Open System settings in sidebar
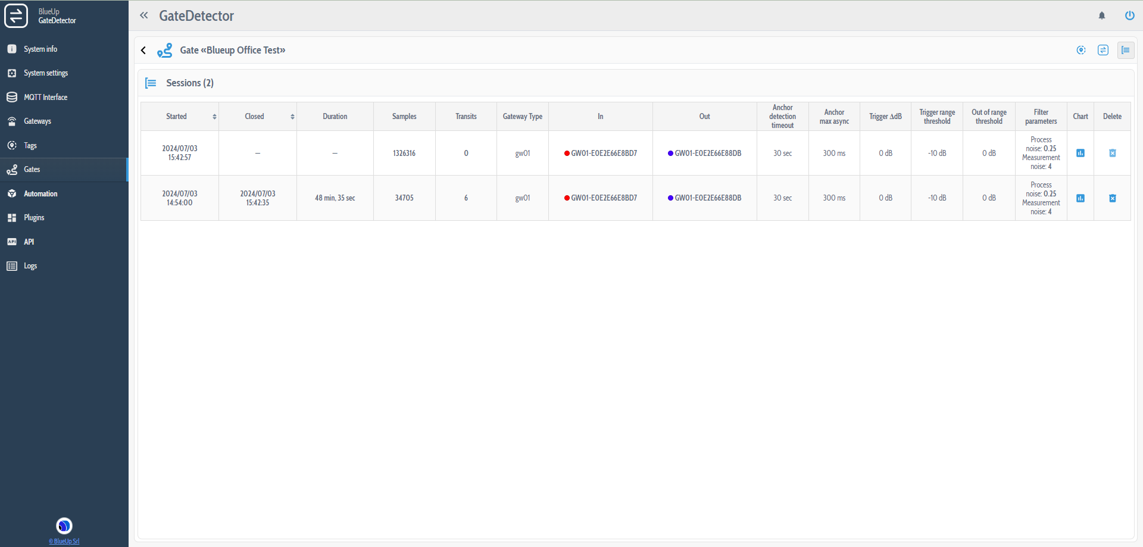 (46, 73)
